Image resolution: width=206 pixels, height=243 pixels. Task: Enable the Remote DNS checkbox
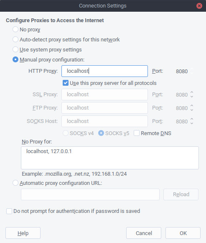137,133
